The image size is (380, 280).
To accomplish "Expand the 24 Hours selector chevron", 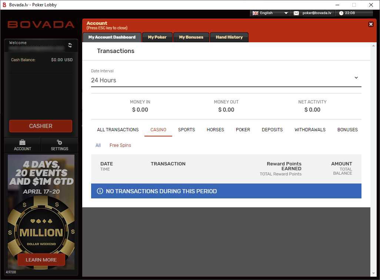I will pyautogui.click(x=356, y=78).
